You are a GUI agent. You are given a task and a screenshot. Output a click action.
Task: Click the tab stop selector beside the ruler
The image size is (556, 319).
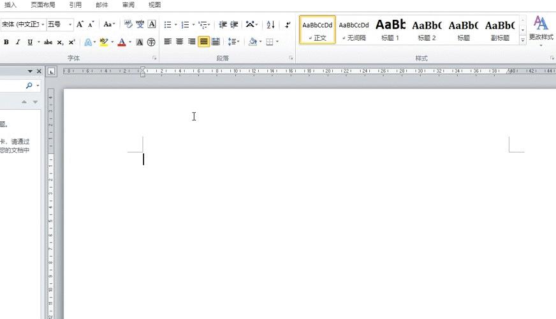pos(52,71)
